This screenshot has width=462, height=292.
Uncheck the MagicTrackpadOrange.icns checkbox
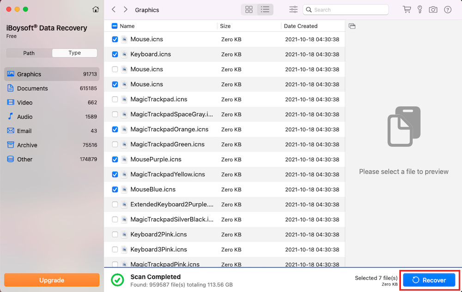[x=115, y=129]
